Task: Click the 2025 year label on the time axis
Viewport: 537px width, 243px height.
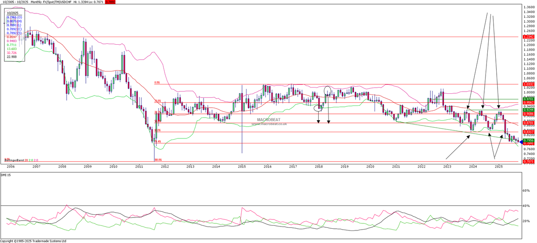Action: (x=499, y=167)
